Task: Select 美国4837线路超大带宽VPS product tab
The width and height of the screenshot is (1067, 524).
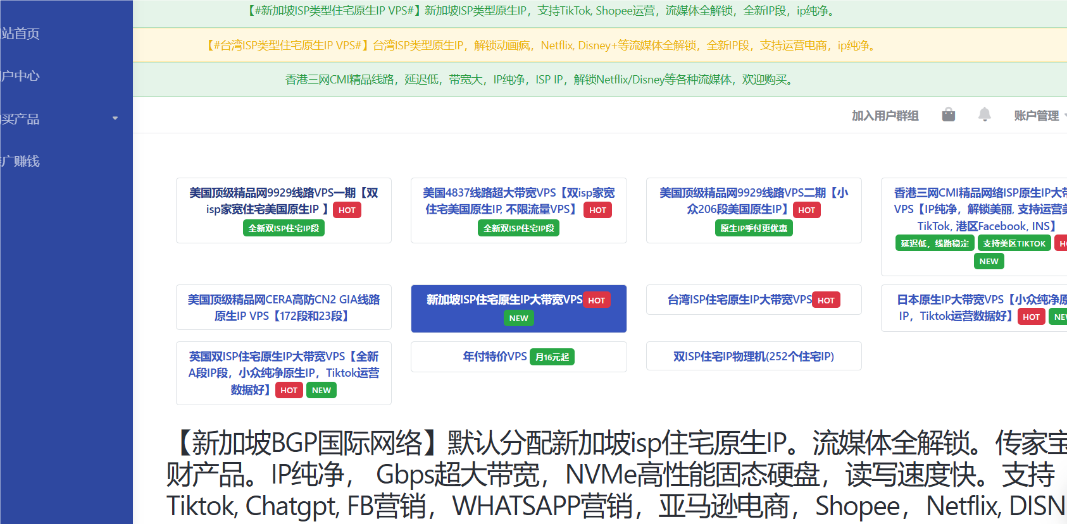Action: coord(519,210)
